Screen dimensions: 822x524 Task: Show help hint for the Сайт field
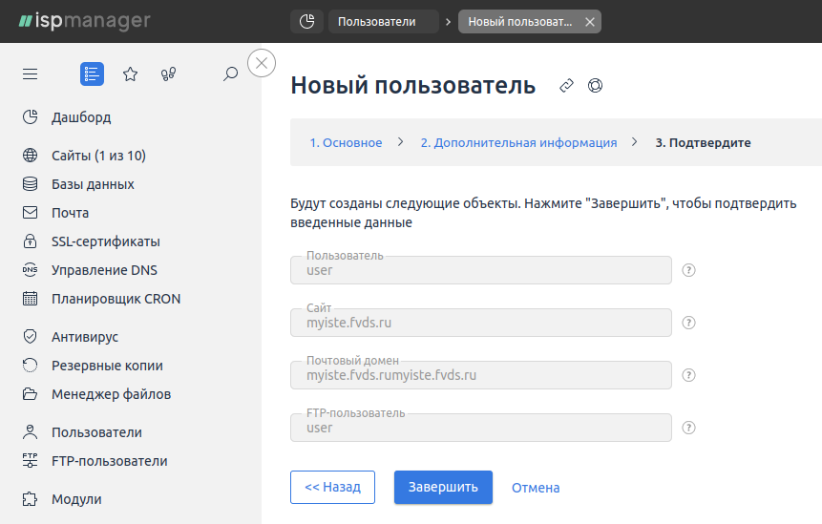click(688, 323)
